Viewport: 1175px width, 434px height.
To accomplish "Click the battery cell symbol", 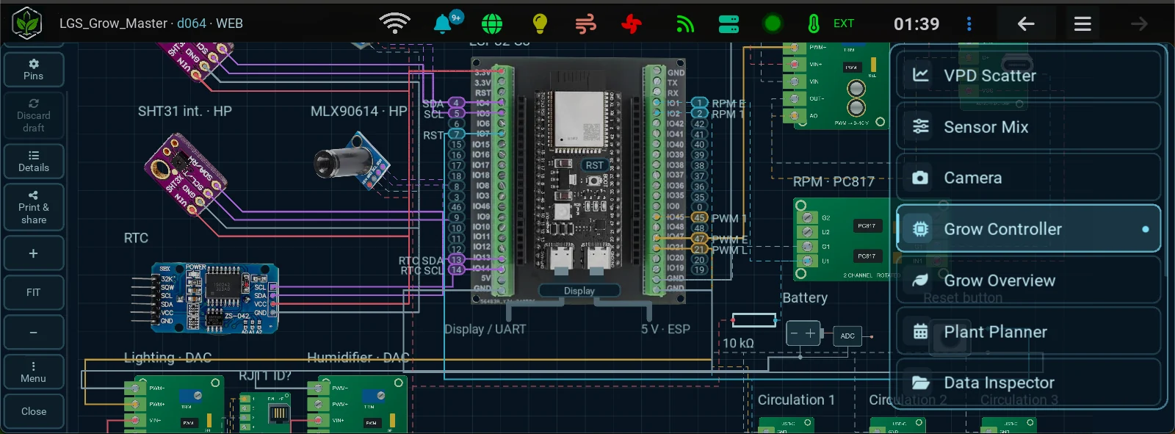I will tap(803, 333).
